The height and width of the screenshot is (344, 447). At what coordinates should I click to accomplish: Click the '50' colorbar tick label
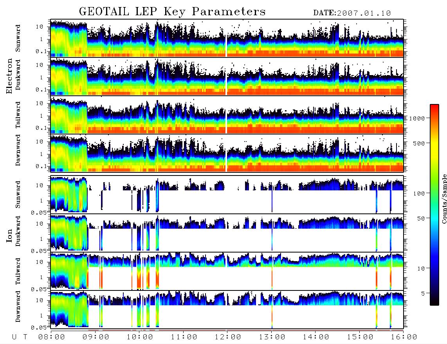[421, 219]
